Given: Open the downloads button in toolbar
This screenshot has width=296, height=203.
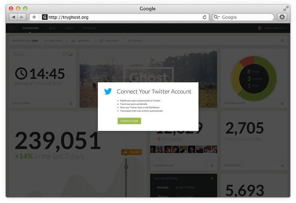Looking at the screenshot, I should coord(282,17).
